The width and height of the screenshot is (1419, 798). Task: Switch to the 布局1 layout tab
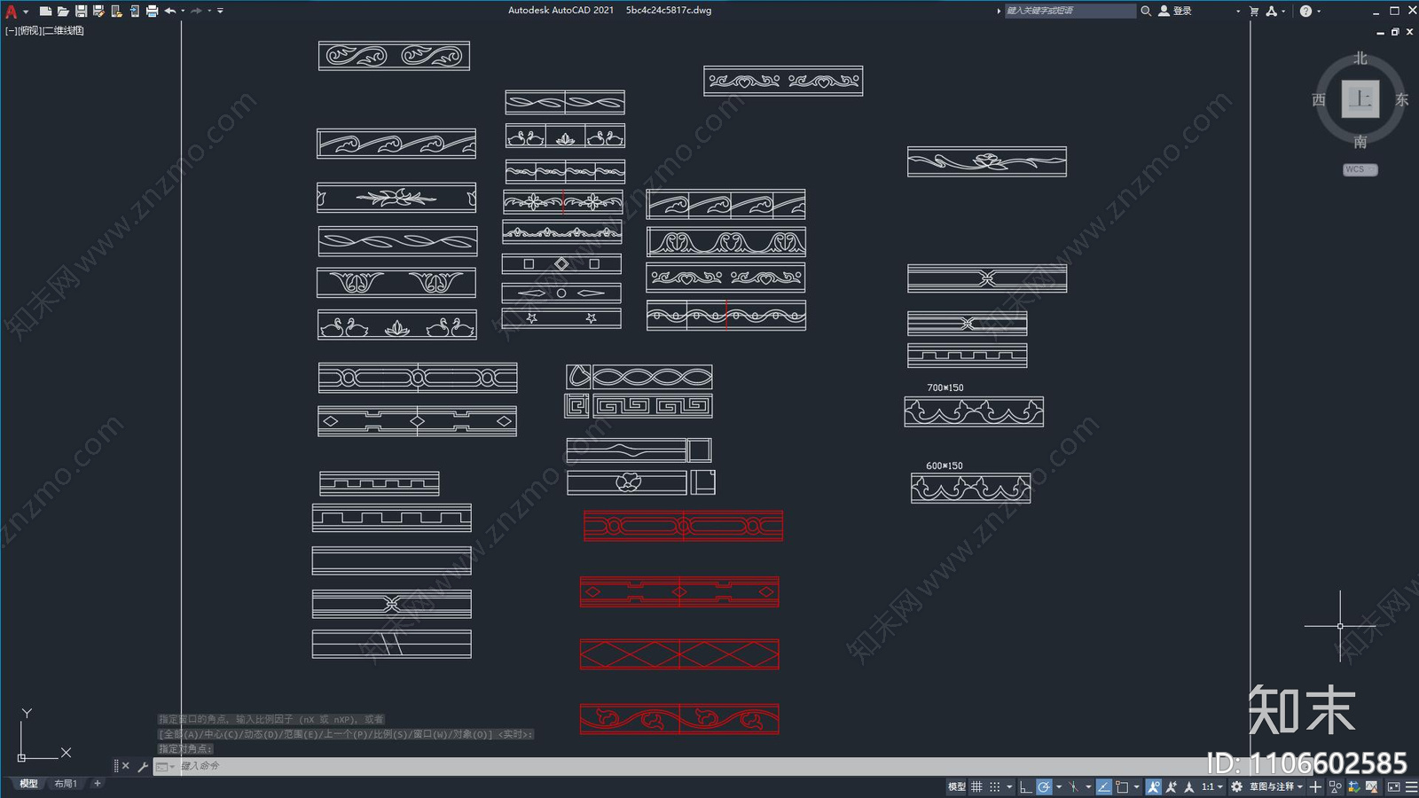click(66, 784)
